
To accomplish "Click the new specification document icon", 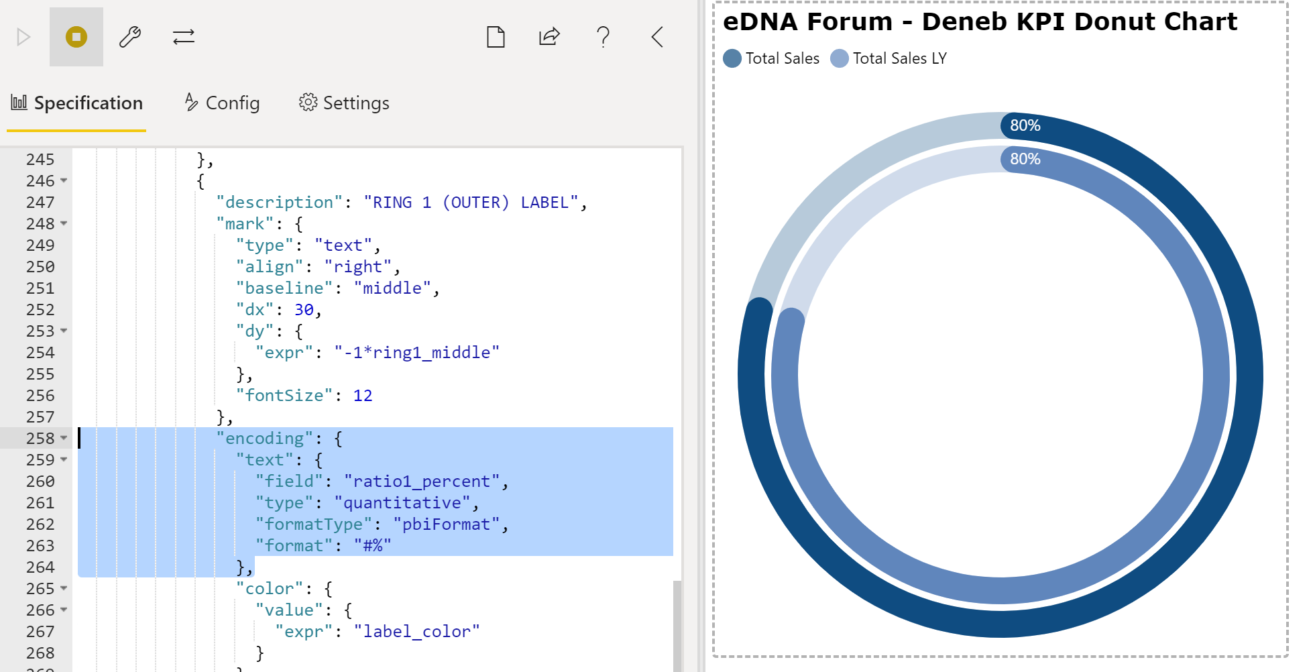I will (496, 37).
